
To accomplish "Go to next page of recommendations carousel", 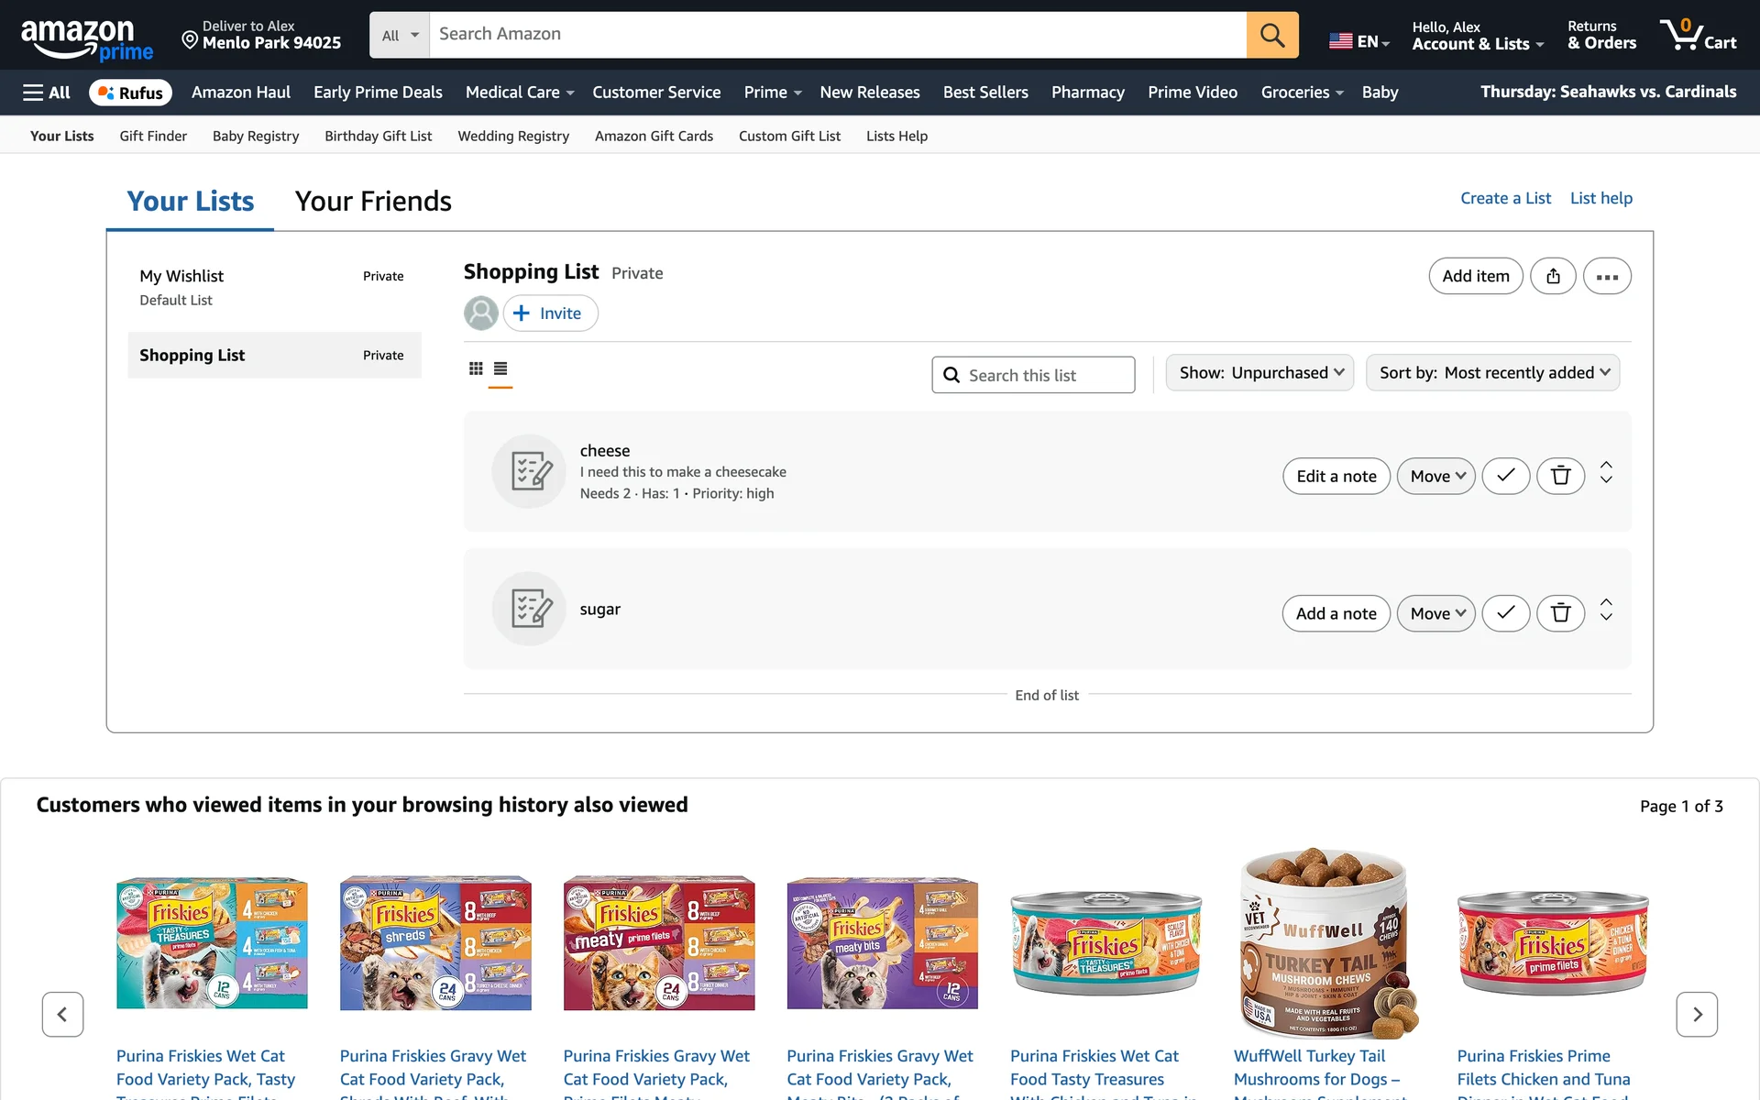I will pos(1697,1014).
